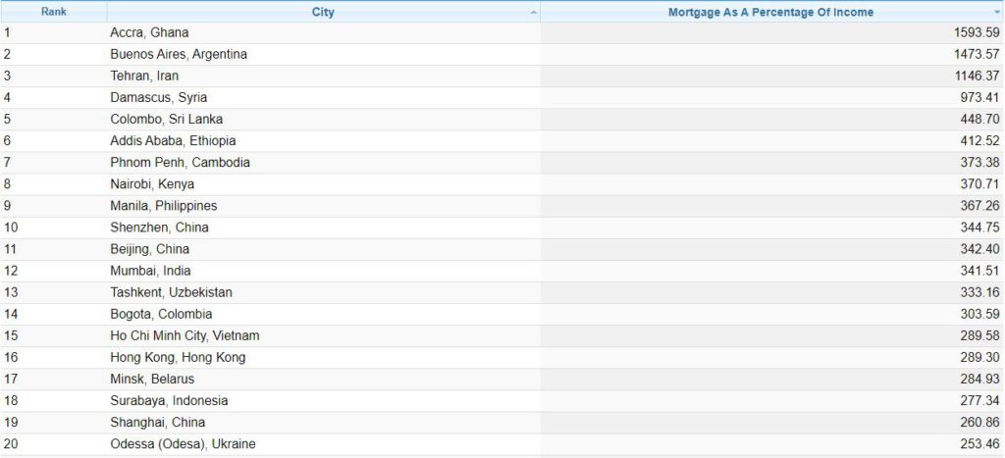Viewport: 1005px width, 458px height.
Task: Click Tashkent, Uzbekistan entry
Action: [x=171, y=292]
